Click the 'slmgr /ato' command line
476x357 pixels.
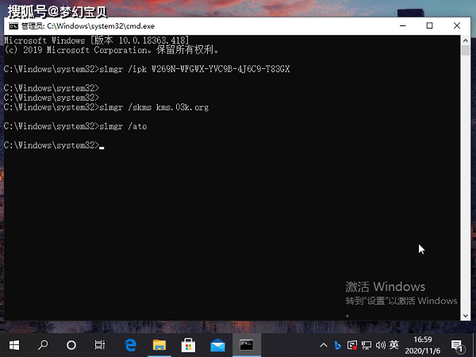tap(75, 126)
